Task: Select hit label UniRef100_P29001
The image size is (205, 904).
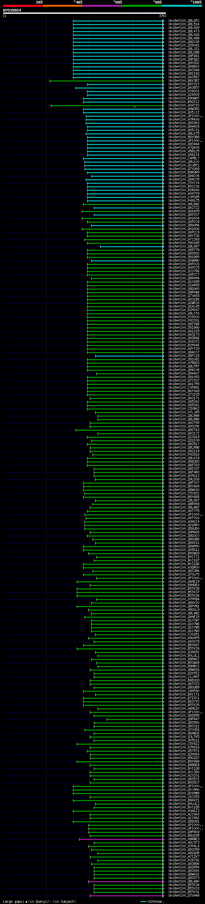Action: [x=184, y=91]
